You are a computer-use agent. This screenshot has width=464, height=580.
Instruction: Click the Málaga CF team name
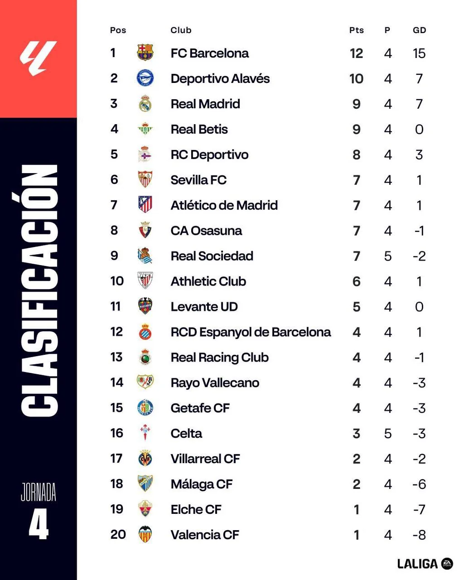coord(201,484)
